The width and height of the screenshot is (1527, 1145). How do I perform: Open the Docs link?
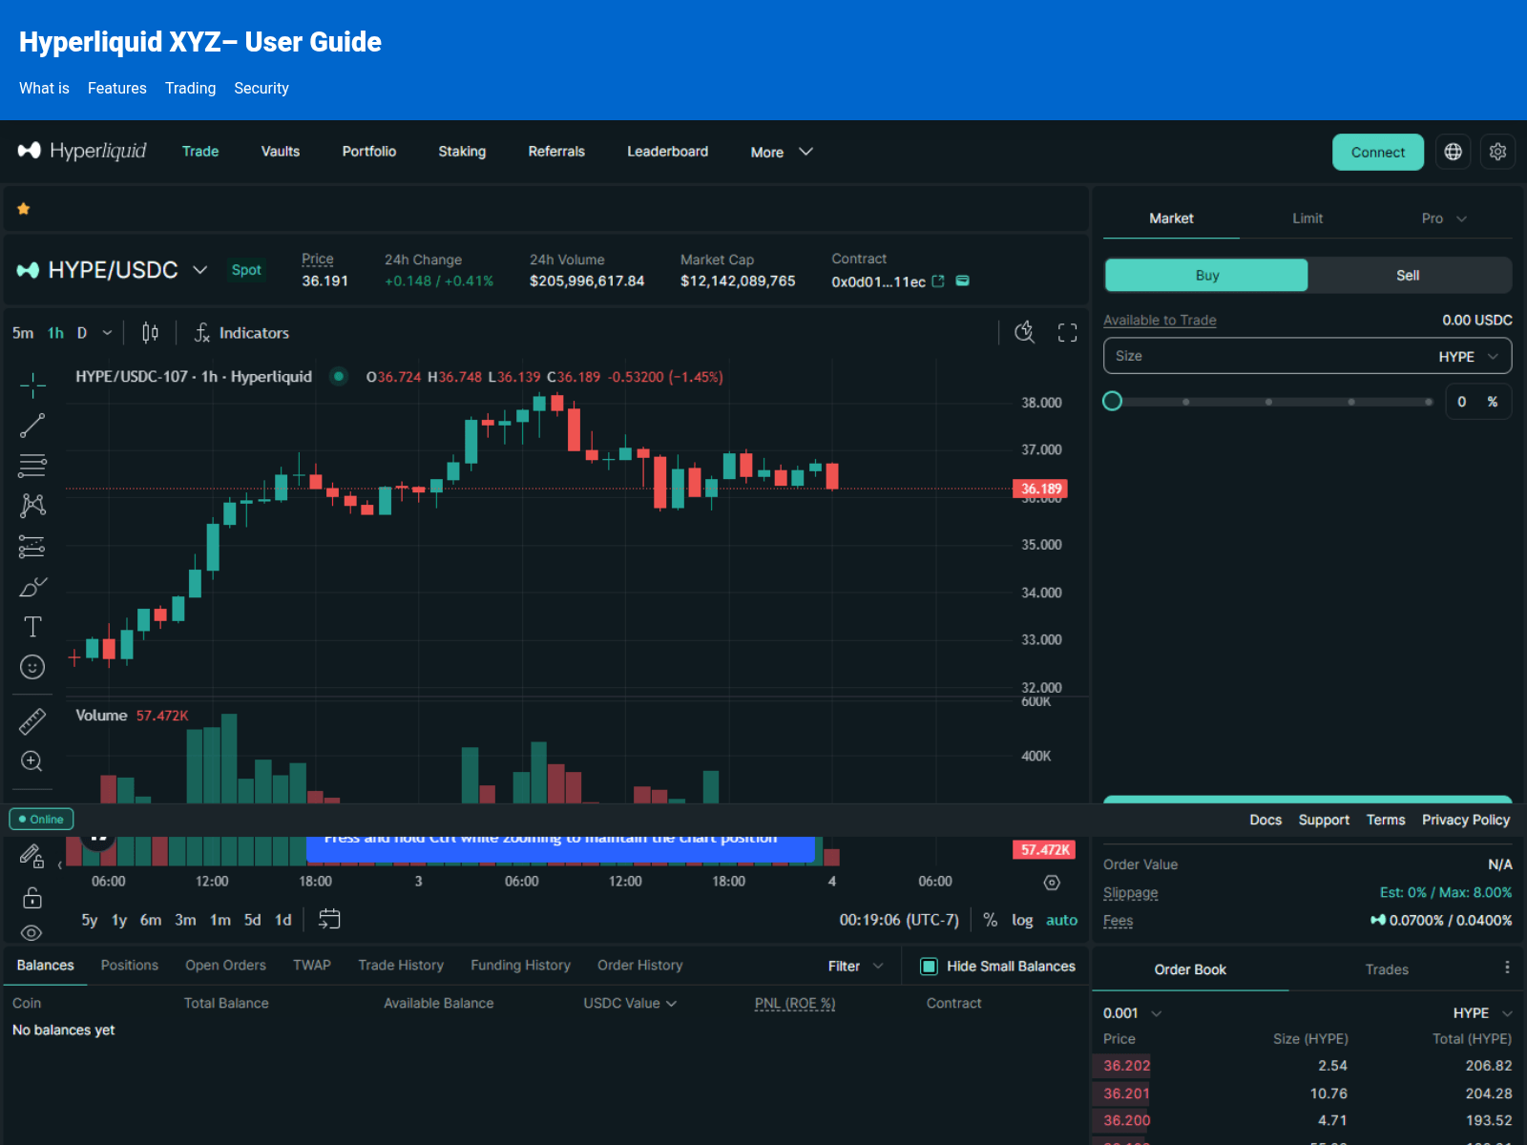pyautogui.click(x=1266, y=820)
